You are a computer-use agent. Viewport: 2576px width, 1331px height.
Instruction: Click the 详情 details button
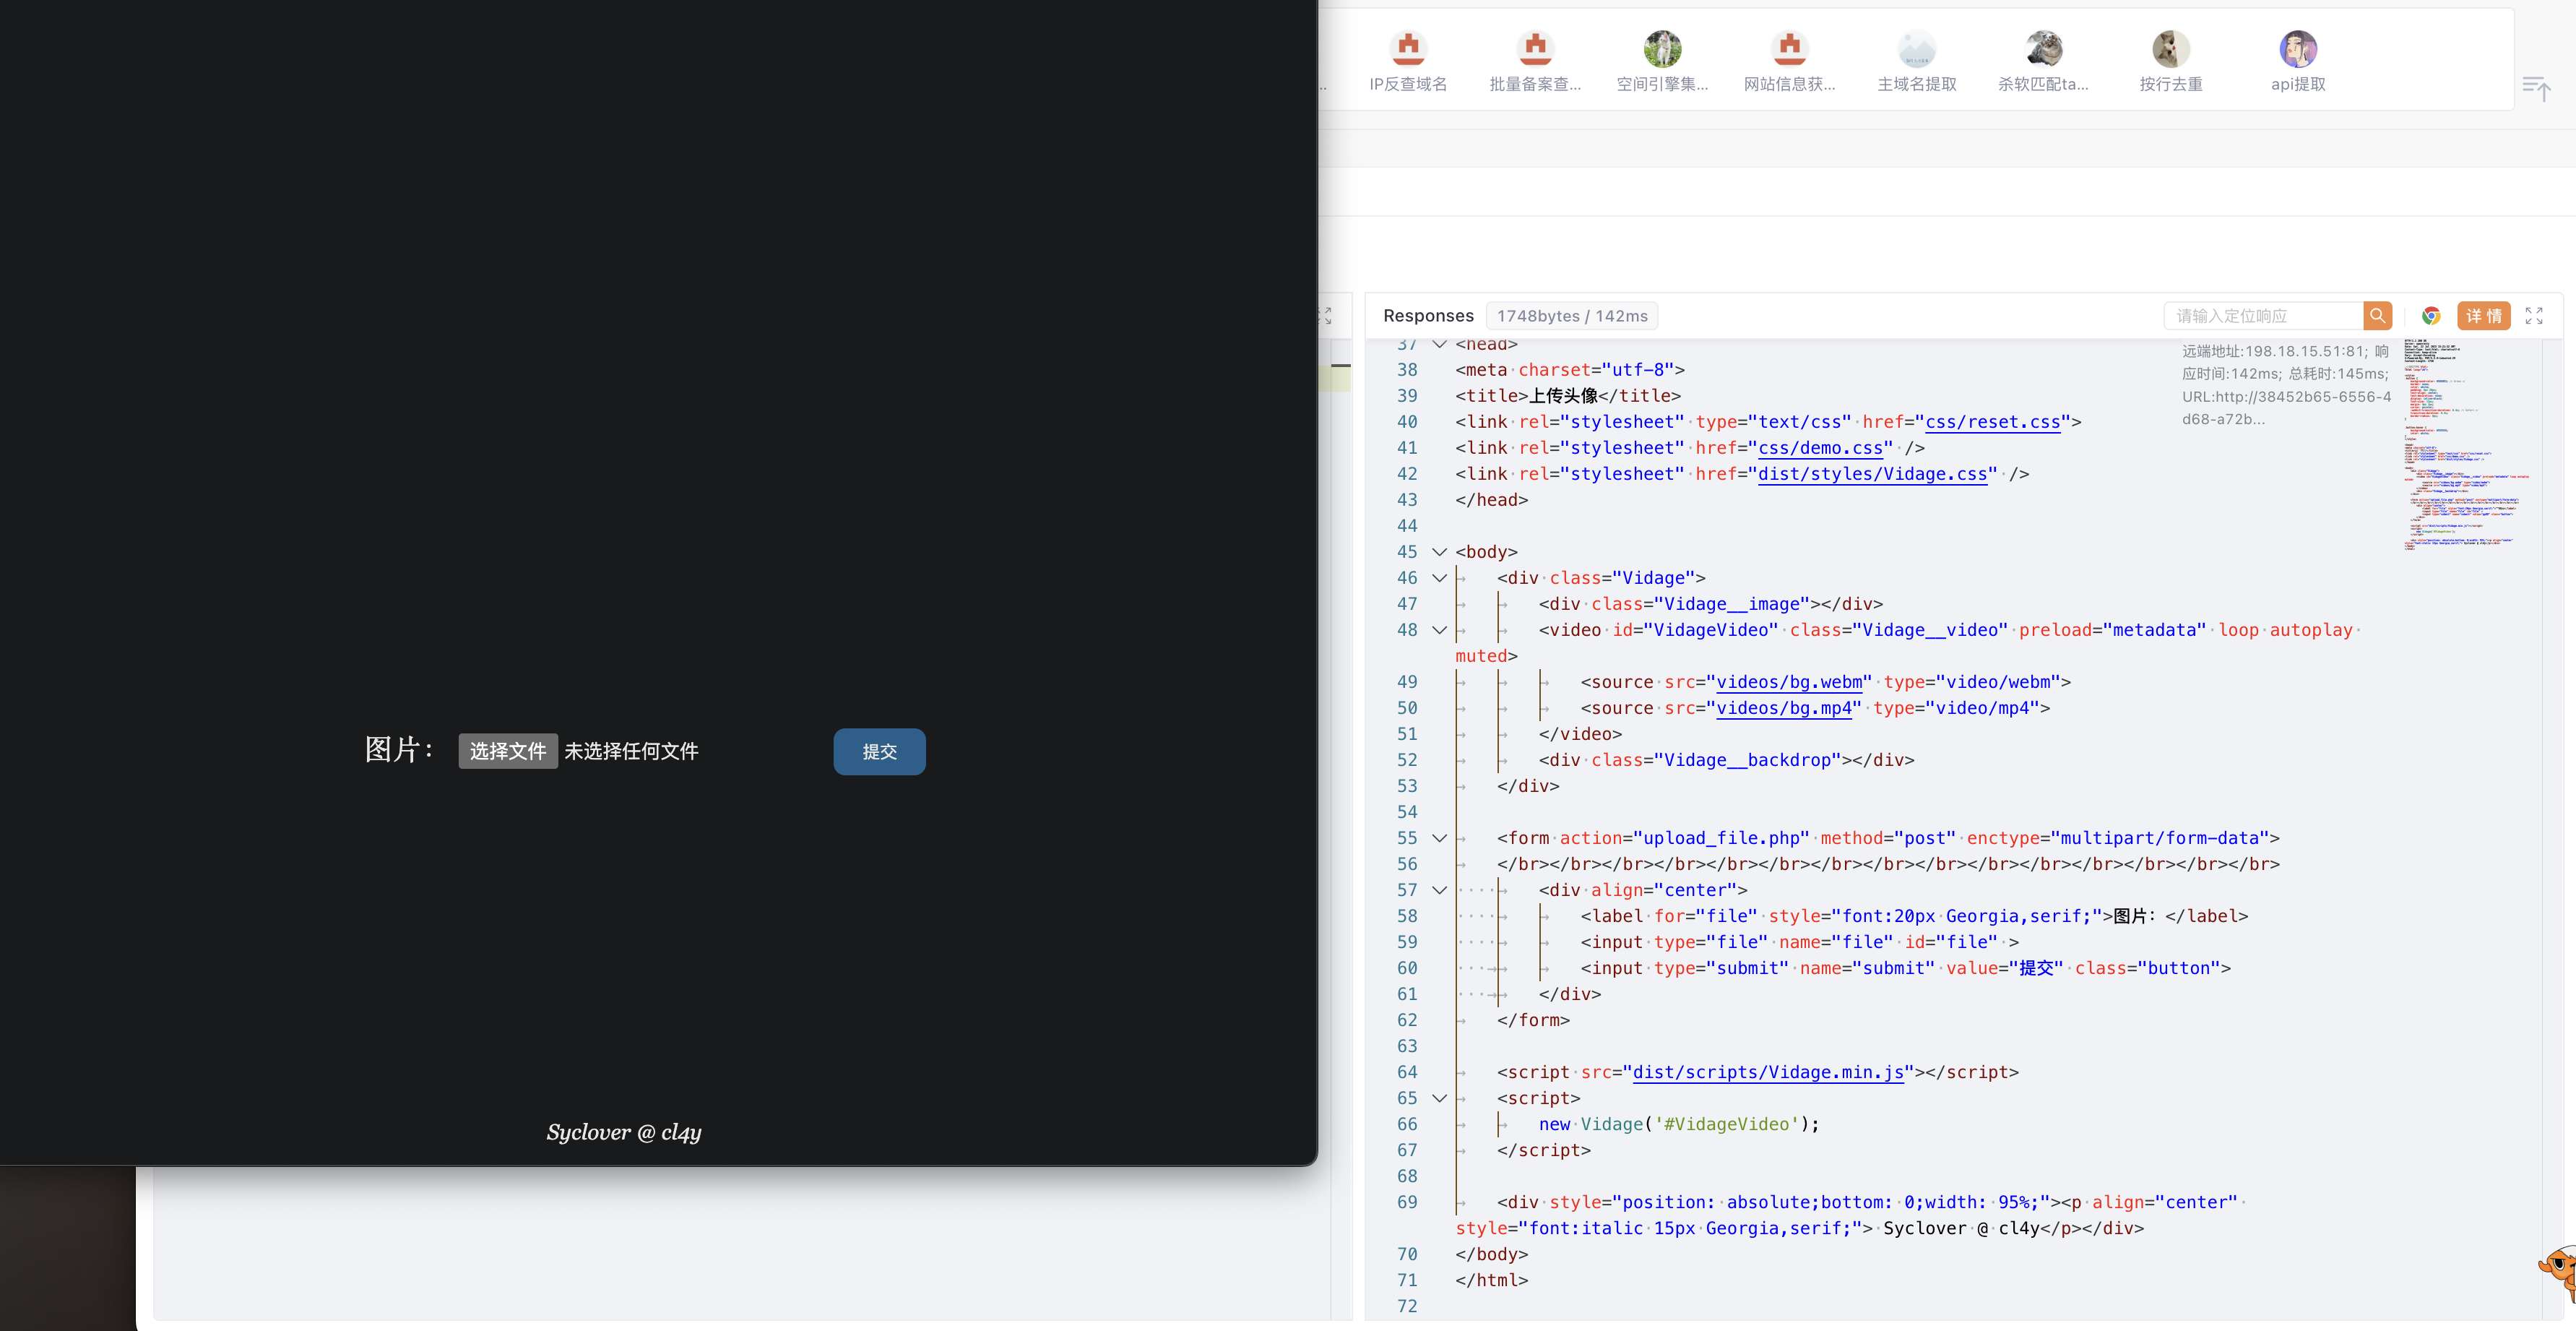tap(2484, 316)
